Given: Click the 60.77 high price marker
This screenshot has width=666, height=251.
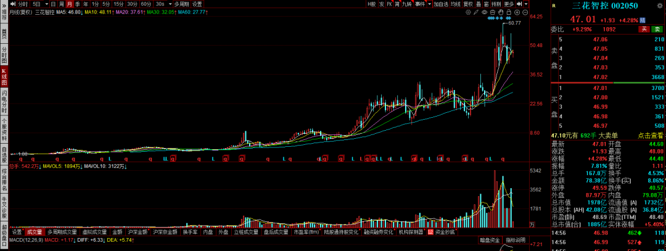Looking at the screenshot, I should click(x=514, y=23).
